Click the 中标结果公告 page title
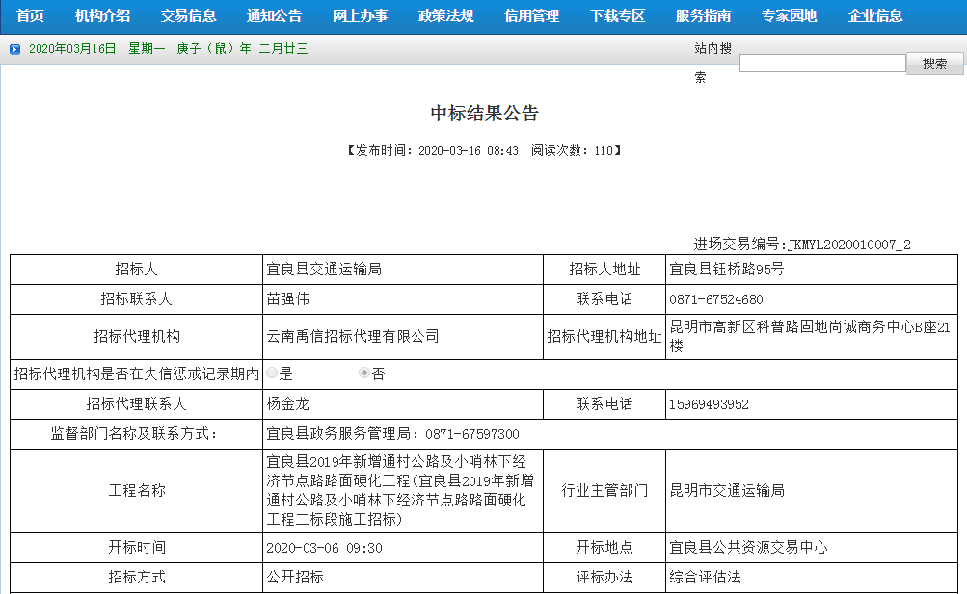 point(484,114)
